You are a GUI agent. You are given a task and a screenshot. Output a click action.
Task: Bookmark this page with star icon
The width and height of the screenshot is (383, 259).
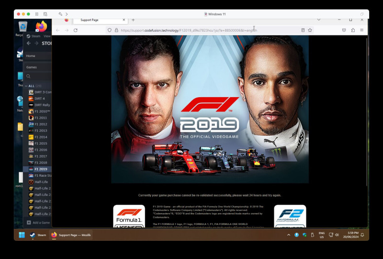pyautogui.click(x=310, y=30)
